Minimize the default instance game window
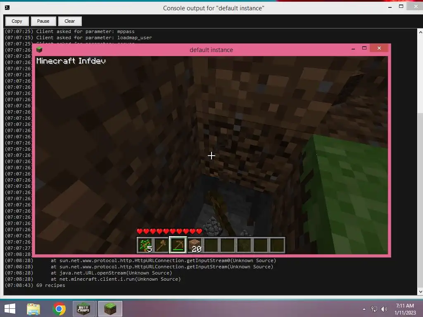This screenshot has height=317, width=423. pyautogui.click(x=353, y=49)
